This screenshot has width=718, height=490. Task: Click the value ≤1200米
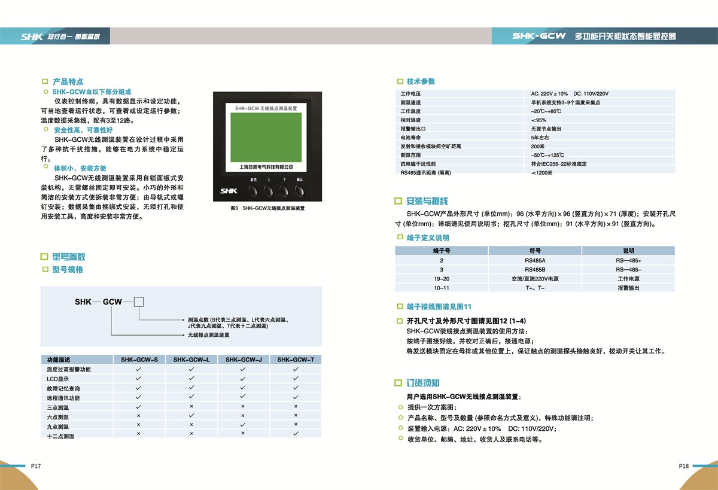(542, 172)
